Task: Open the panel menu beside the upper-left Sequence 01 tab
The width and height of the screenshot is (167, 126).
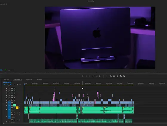Action: coord(7,4)
